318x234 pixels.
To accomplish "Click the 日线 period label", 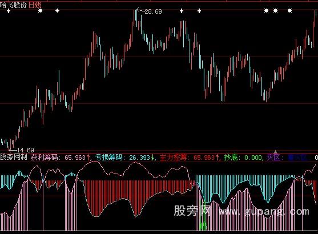I will 35,5.
